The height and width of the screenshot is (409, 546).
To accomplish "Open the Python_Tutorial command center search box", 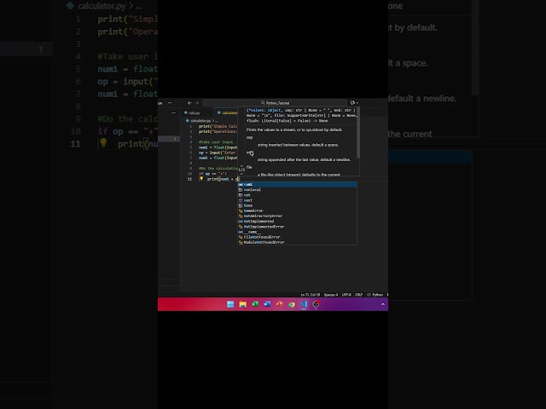I will [x=275, y=103].
